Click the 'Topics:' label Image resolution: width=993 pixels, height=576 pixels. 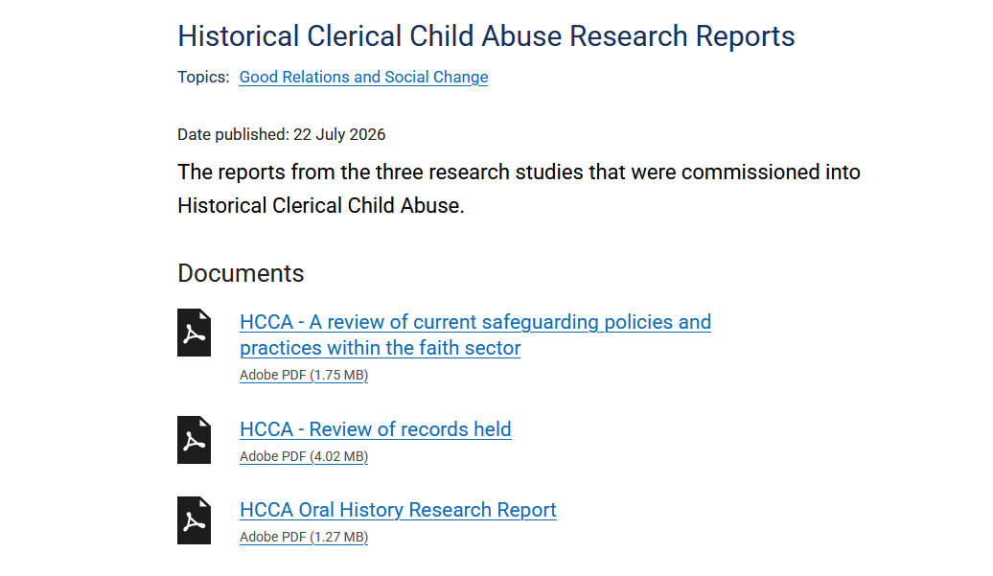[203, 78]
